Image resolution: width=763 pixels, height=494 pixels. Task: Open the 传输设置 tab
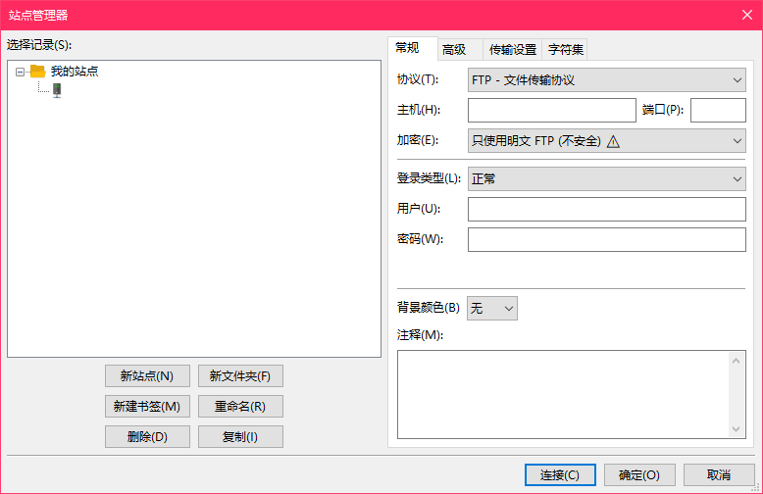pos(512,50)
